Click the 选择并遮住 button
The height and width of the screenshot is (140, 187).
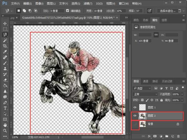[x=168, y=11]
